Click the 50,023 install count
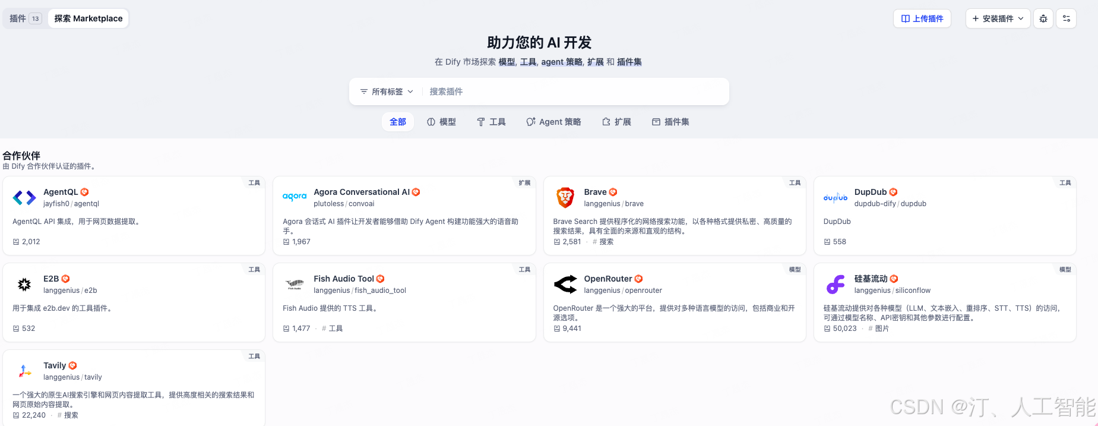This screenshot has width=1098, height=426. (845, 329)
